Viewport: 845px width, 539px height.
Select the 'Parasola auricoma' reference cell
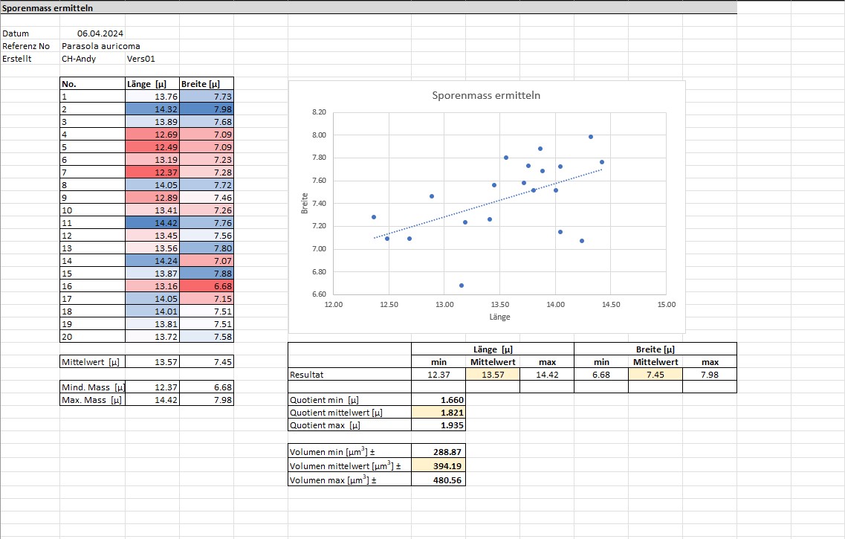coord(100,46)
